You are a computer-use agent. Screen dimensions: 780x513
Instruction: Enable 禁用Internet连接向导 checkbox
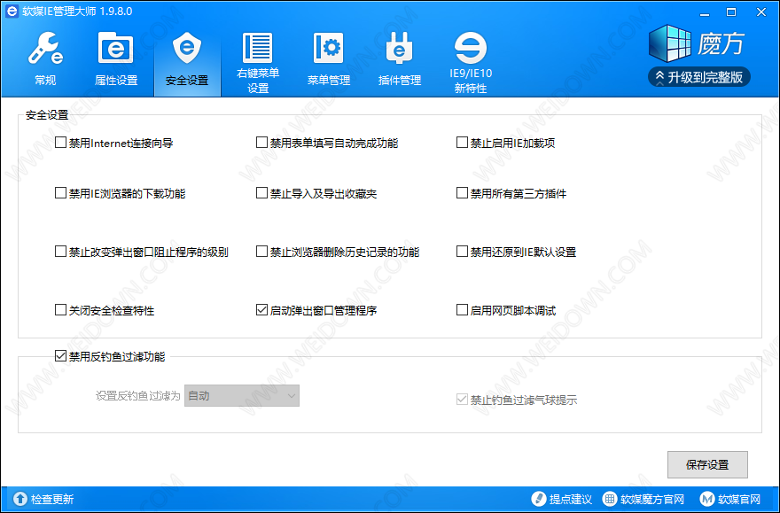tap(60, 143)
